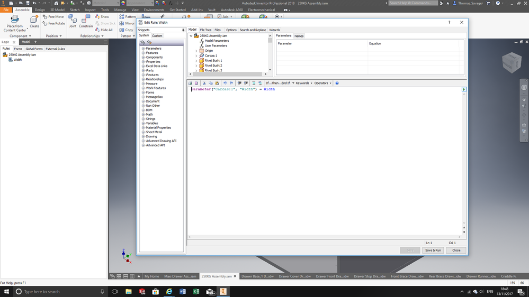Open the Keywords dropdown

pyautogui.click(x=303, y=83)
